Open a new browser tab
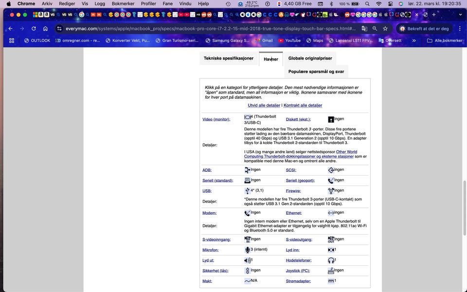The width and height of the screenshot is (467, 292). click(x=434, y=14)
